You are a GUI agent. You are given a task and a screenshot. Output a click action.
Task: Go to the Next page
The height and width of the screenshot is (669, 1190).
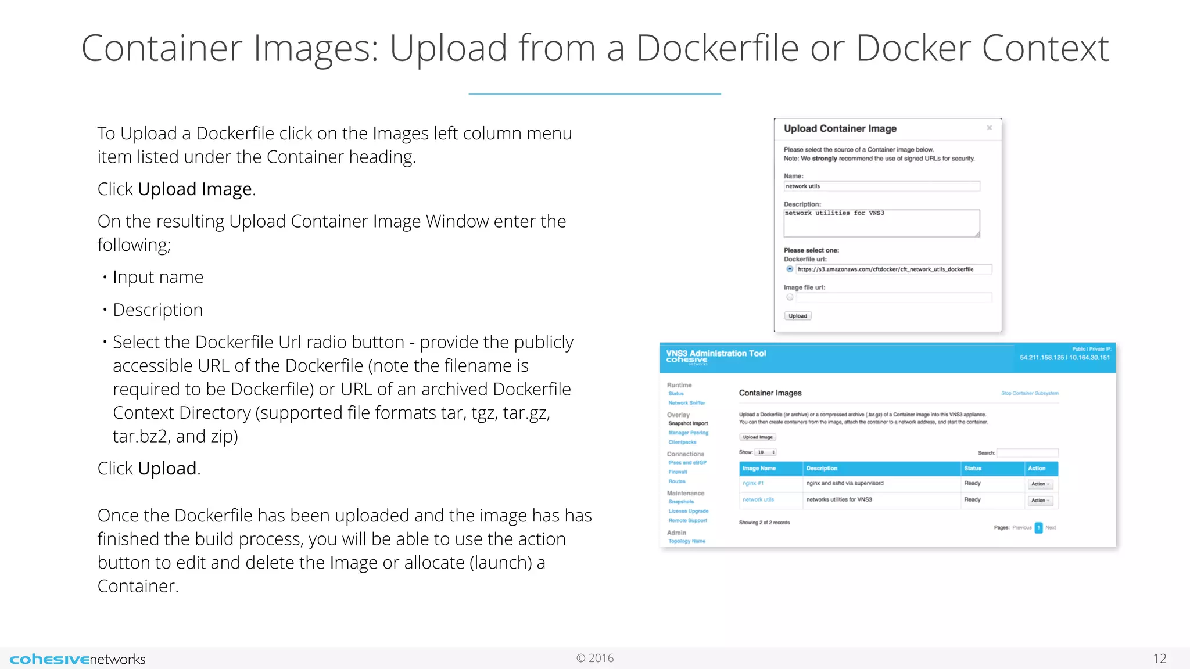tap(1051, 528)
